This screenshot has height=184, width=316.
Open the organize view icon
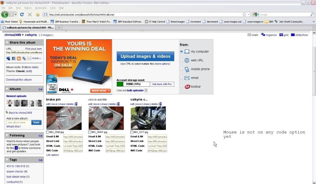point(263,35)
